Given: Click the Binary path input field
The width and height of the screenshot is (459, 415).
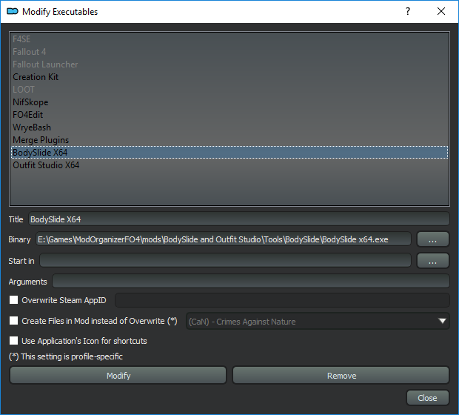Looking at the screenshot, I should coord(224,239).
